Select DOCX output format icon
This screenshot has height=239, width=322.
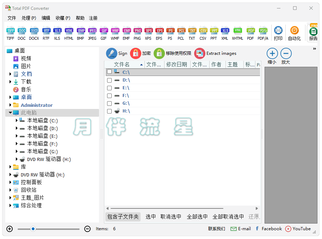click(34, 33)
